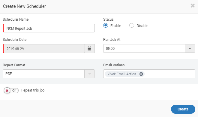Focus the Scheduler Name input field

pos(49,28)
